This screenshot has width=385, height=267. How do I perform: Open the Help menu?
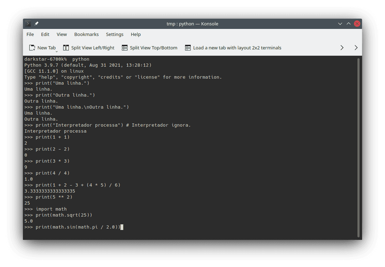[x=135, y=34]
